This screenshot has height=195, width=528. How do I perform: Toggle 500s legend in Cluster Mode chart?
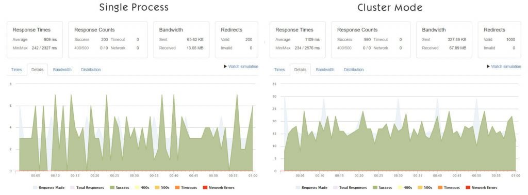tap(425, 188)
